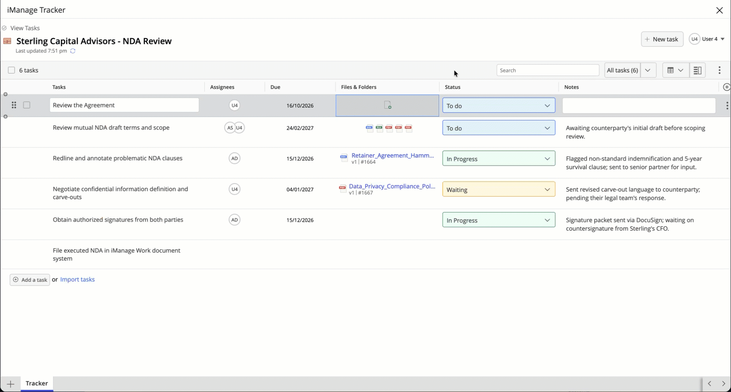Click the AS assignee avatar in mutual NDA row
The width and height of the screenshot is (731, 392).
click(x=230, y=128)
